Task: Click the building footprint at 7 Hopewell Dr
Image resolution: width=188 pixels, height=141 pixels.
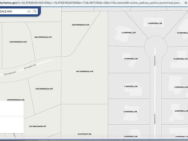Action: [133, 89]
